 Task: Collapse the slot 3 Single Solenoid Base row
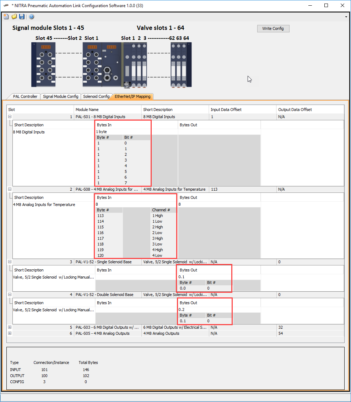(10, 261)
